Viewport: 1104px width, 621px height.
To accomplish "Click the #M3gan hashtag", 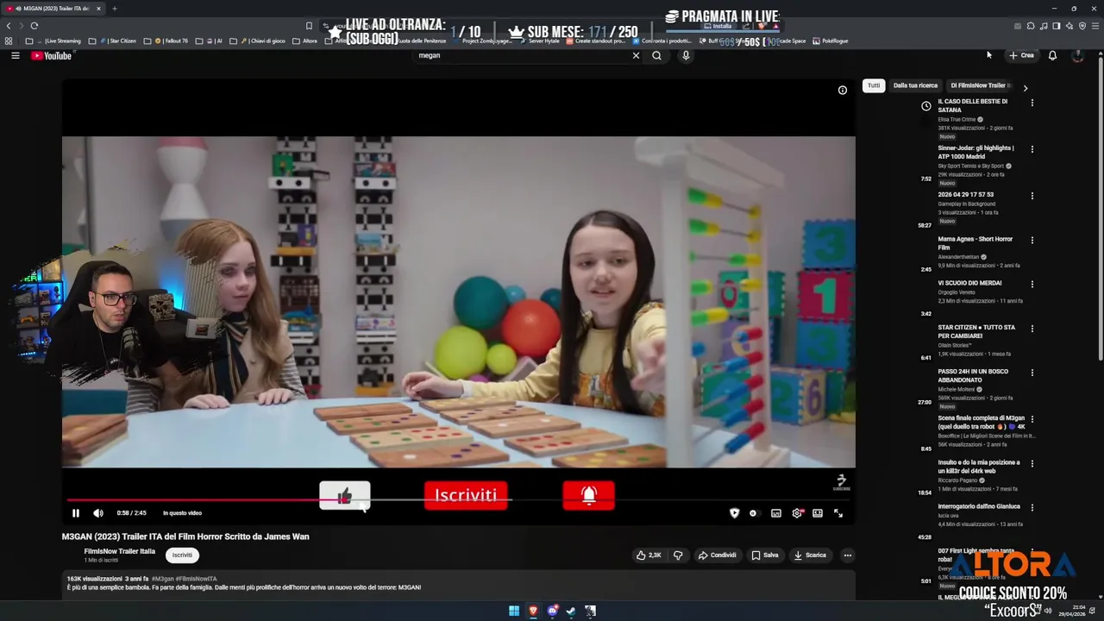I will (163, 579).
